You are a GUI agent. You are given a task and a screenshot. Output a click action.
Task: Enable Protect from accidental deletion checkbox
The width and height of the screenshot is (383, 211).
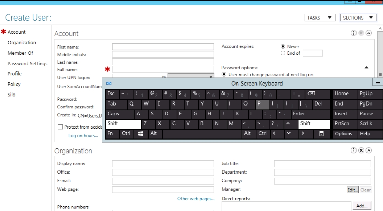tap(61, 127)
